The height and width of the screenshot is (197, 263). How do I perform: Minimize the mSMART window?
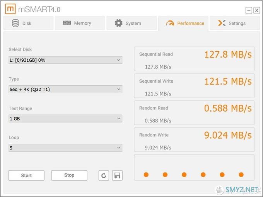pyautogui.click(x=249, y=10)
